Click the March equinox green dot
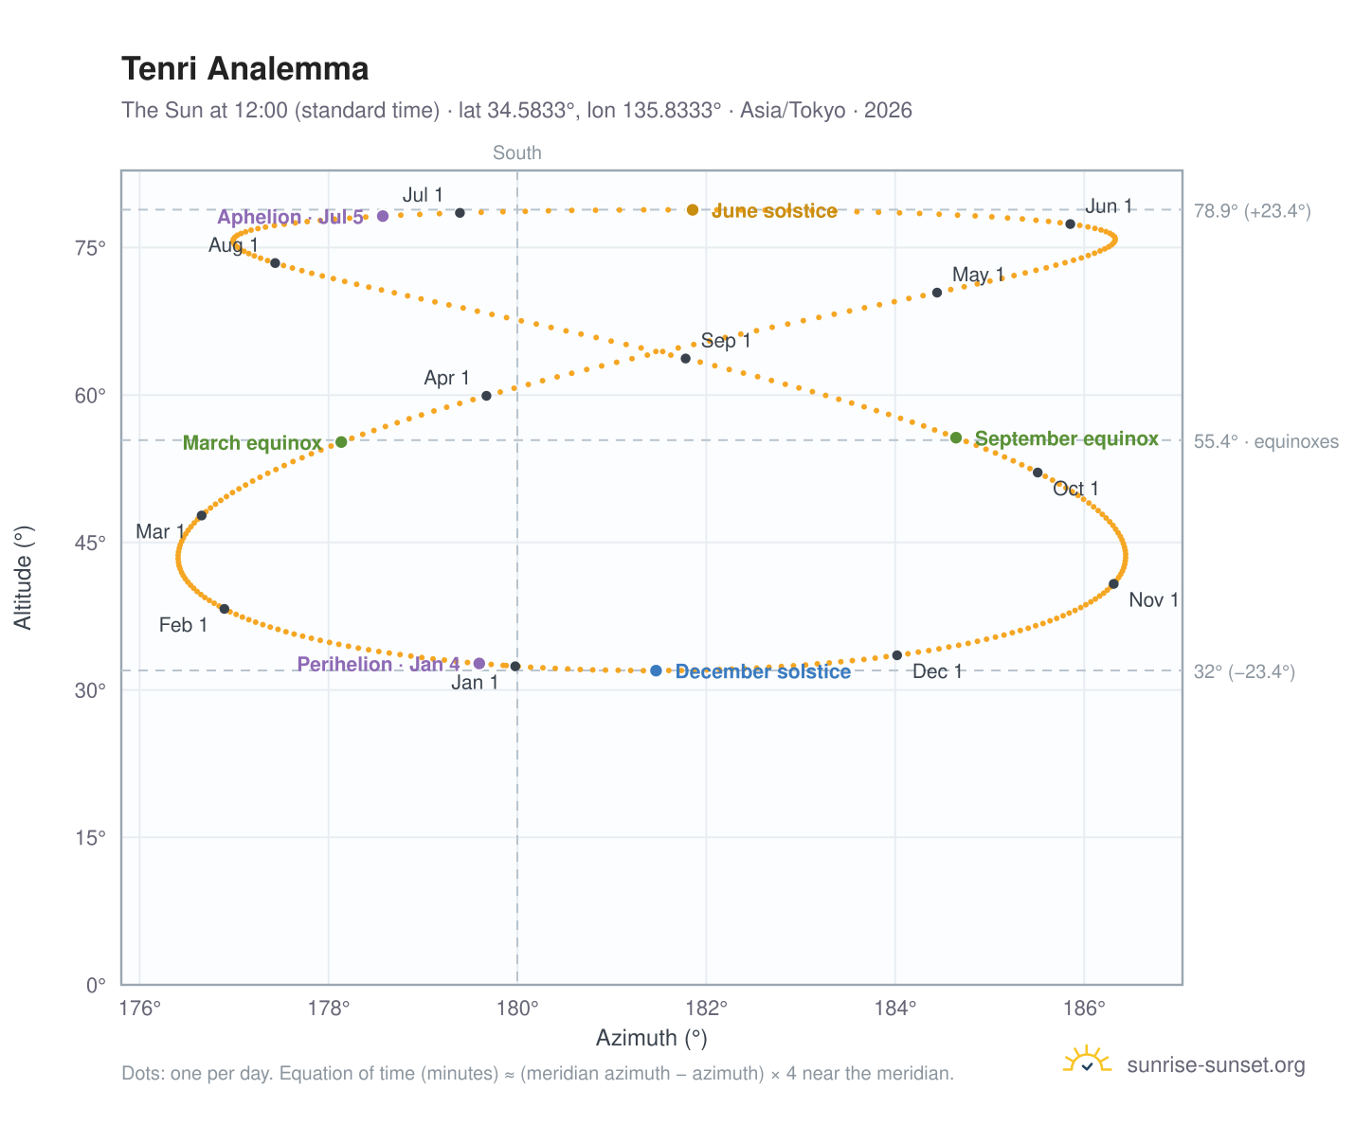 click(x=341, y=442)
